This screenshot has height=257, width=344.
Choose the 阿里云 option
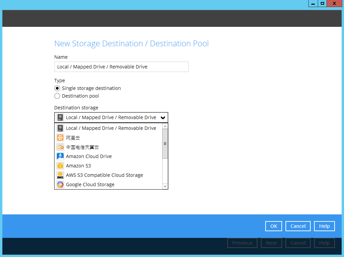108,138
